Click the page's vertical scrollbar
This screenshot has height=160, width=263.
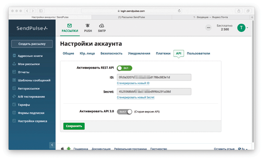(253, 81)
